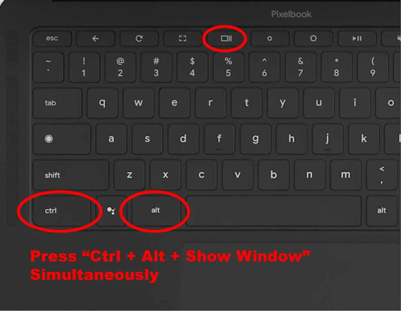The width and height of the screenshot is (401, 311).
Task: Click the number 5 key
Action: (228, 67)
